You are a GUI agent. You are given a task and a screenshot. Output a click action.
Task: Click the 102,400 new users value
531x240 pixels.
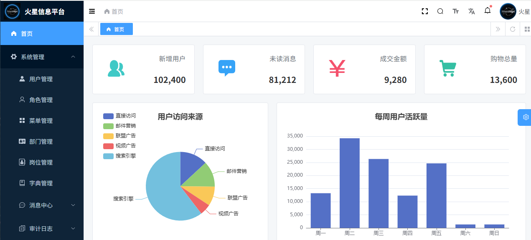click(170, 80)
